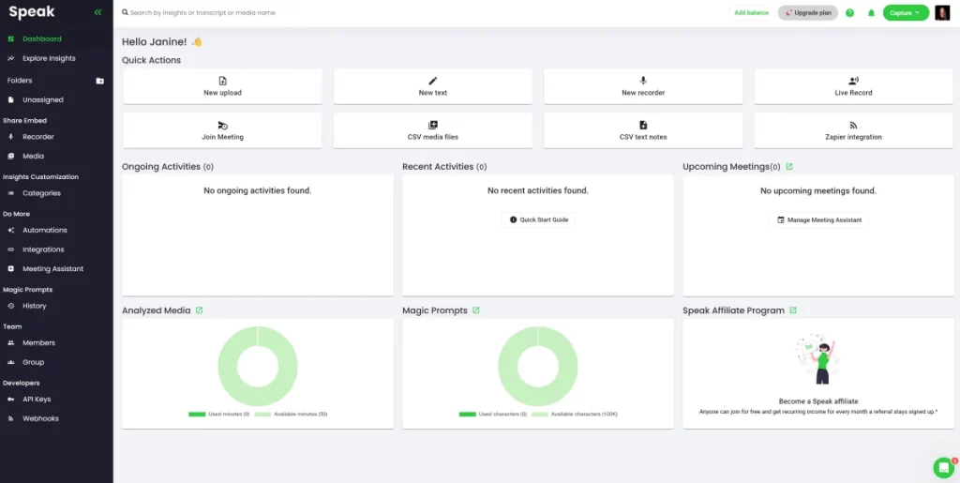The width and height of the screenshot is (960, 483).
Task: Open help question mark icon
Action: [x=849, y=13]
